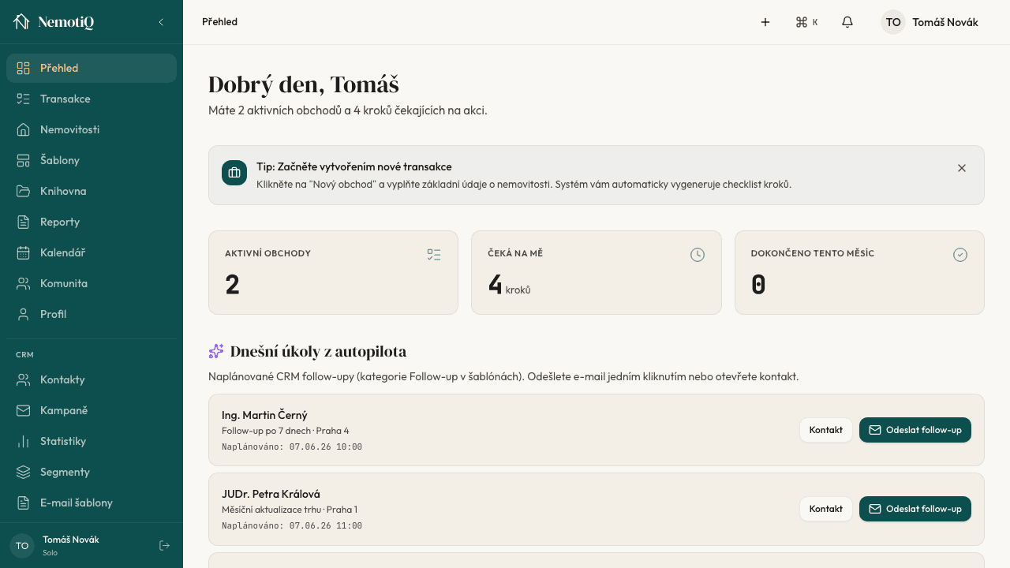Click the clock icon in Čeká na mě card
The image size is (1010, 568).
[698, 254]
